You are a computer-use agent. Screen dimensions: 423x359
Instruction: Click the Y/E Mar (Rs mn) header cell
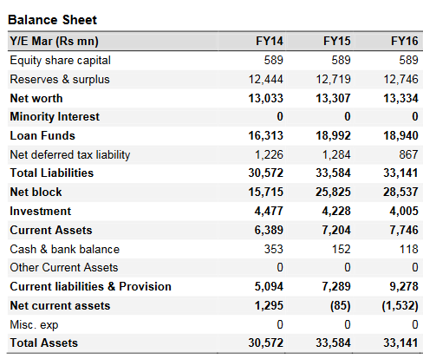(x=55, y=42)
